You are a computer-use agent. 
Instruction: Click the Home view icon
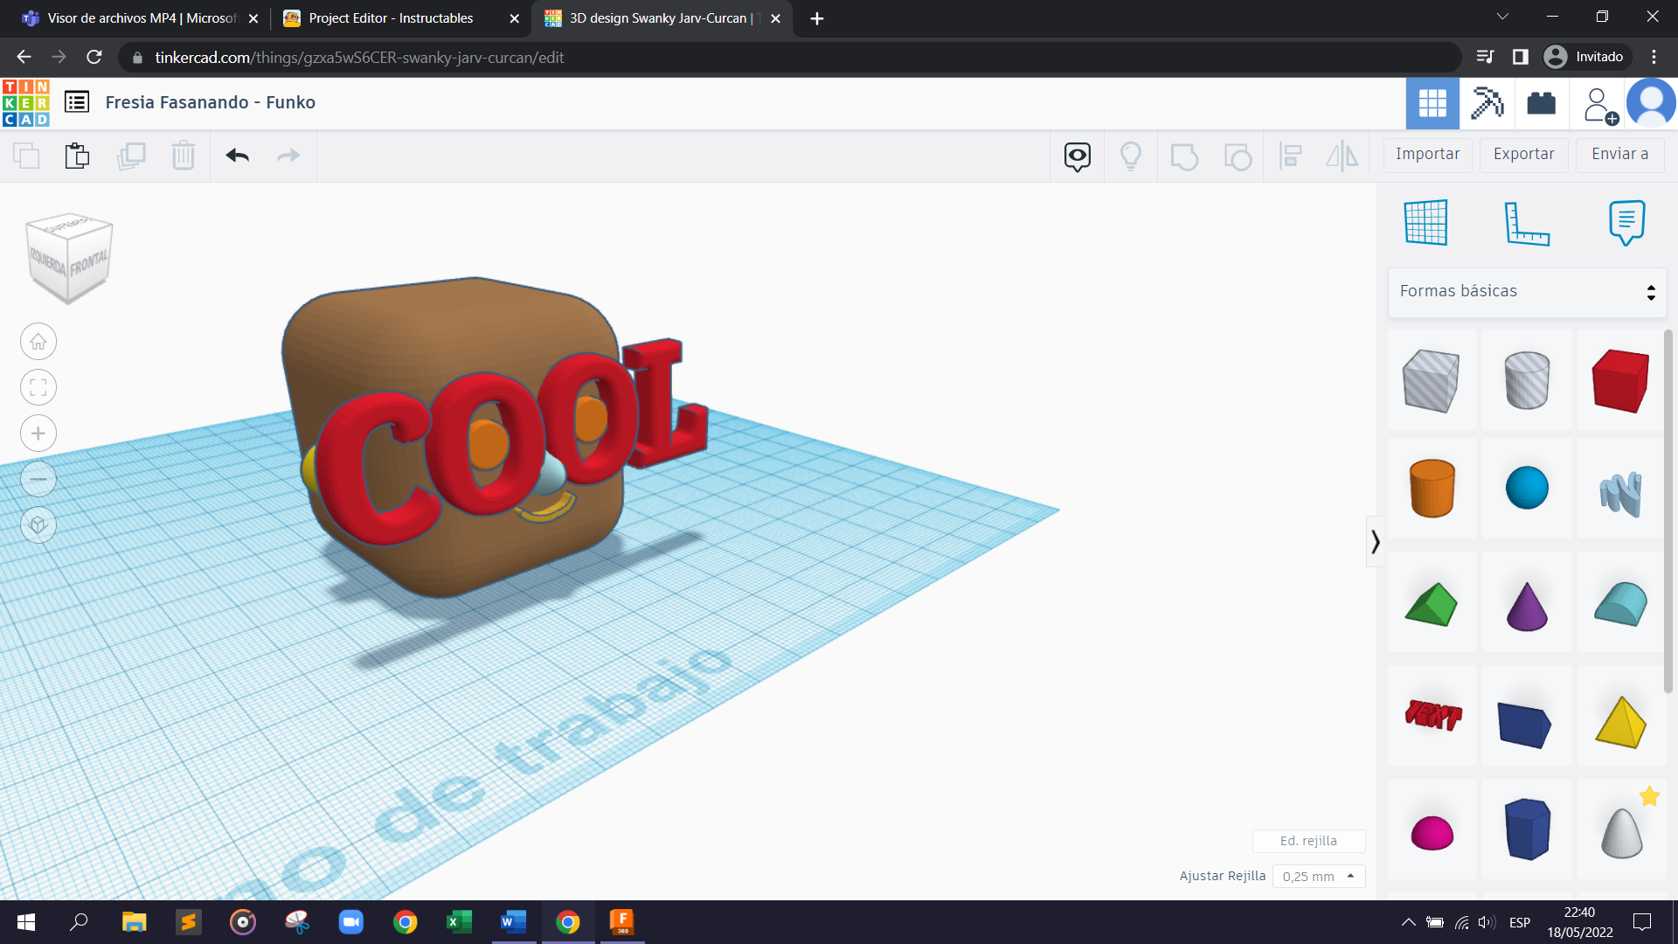coord(38,342)
